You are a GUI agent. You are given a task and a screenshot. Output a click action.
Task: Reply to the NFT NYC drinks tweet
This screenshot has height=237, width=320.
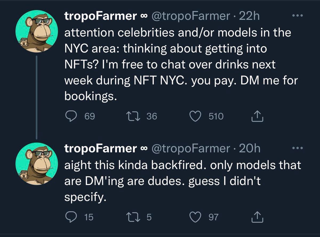[x=71, y=116]
